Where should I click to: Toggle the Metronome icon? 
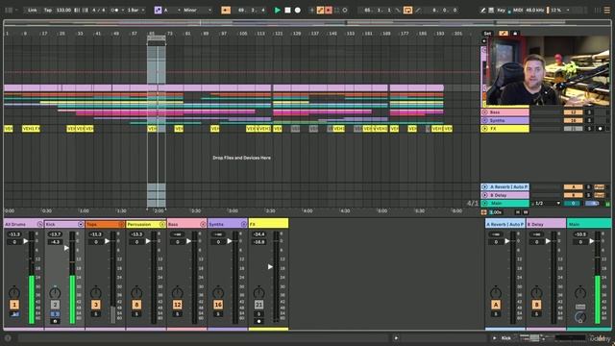[115, 11]
